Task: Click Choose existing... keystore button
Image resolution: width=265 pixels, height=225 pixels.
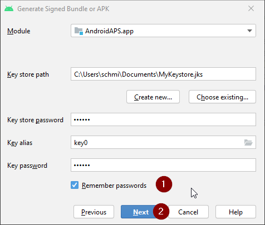Action: 222,97
